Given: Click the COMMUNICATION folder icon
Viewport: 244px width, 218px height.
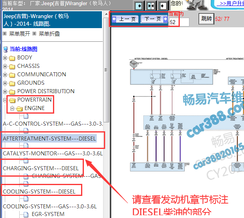Looking at the screenshot, I should coord(12,75).
